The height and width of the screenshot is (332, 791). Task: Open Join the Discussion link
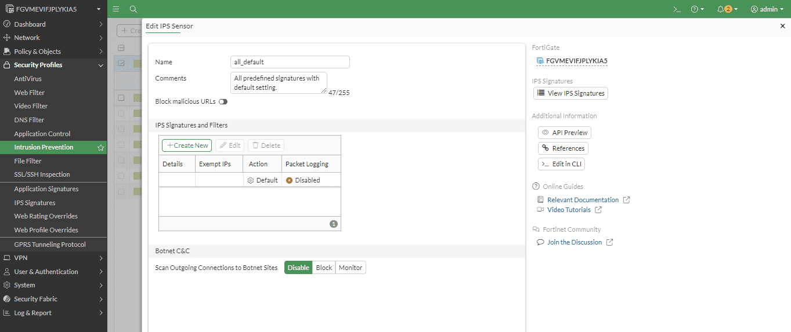click(x=575, y=242)
